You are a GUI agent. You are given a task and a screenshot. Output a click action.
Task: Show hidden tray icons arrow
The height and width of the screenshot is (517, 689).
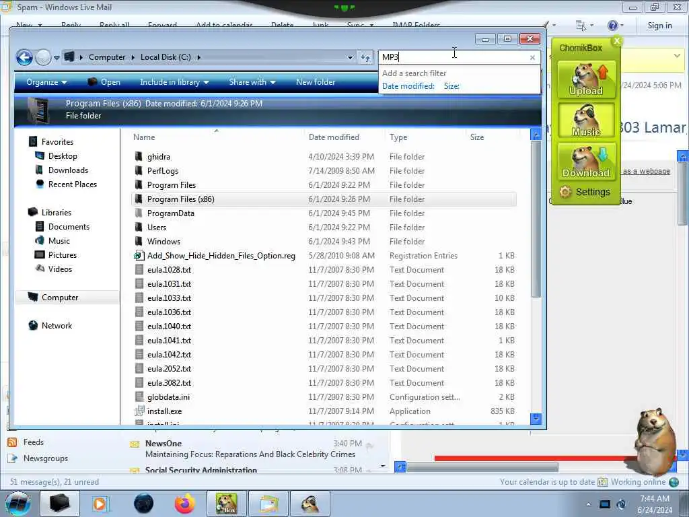click(588, 504)
